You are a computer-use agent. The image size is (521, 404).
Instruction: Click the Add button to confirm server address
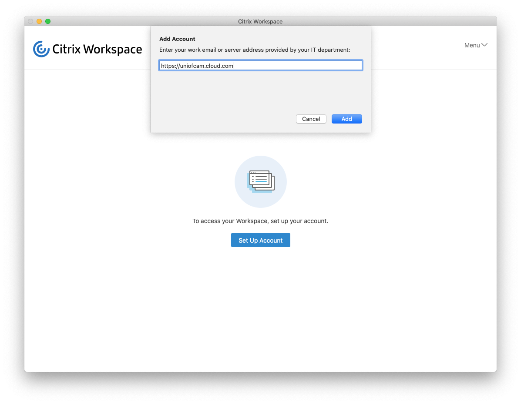coord(346,119)
